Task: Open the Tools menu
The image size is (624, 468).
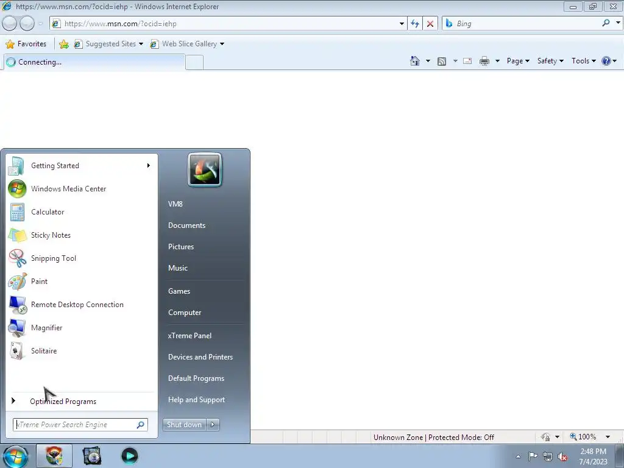Action: [583, 61]
